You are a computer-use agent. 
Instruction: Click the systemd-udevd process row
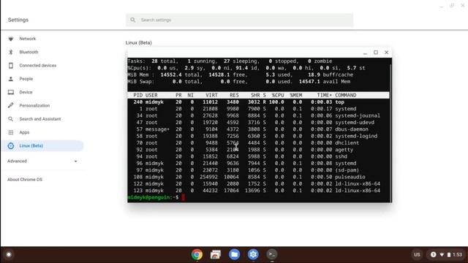coord(258,123)
